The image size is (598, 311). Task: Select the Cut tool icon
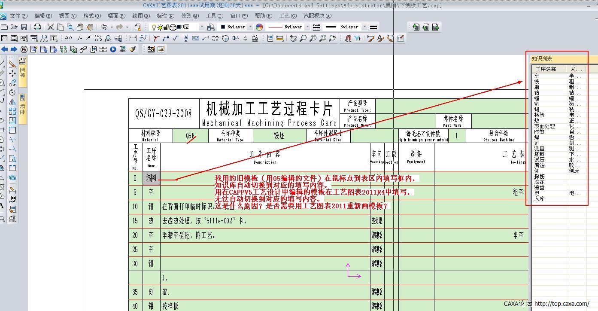[x=50, y=26]
